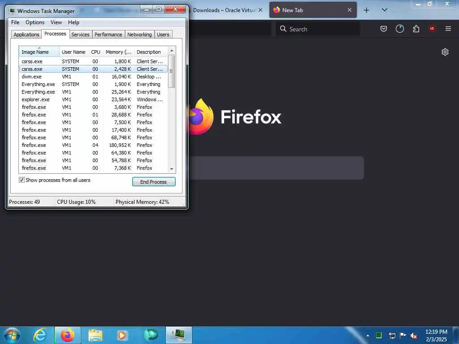Open the Help menu in Task Manager
Screen dimensions: 459x344
pyautogui.click(x=74, y=22)
